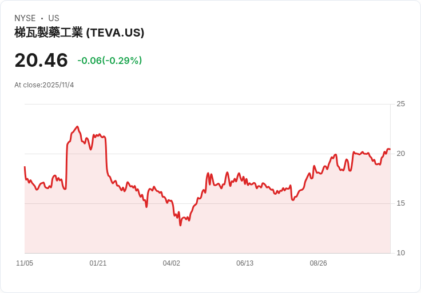Image resolution: width=421 pixels, height=293 pixels.
Task: Open the TEVA.US stock title
Action: coord(79,33)
